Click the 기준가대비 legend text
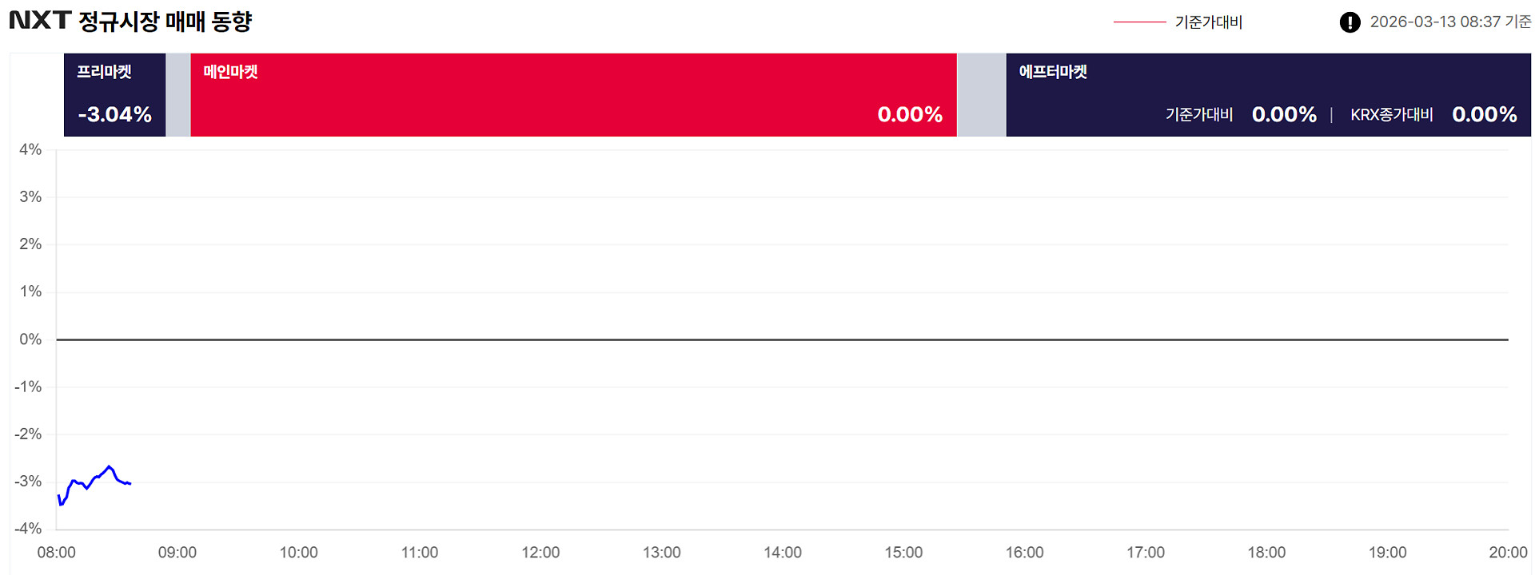Image resolution: width=1535 pixels, height=575 pixels. point(1208,22)
